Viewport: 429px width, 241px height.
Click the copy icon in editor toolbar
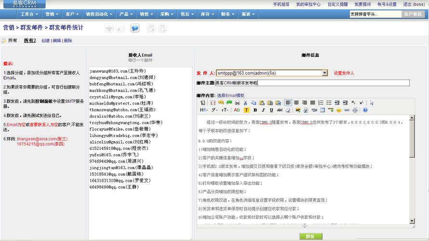coord(254,103)
